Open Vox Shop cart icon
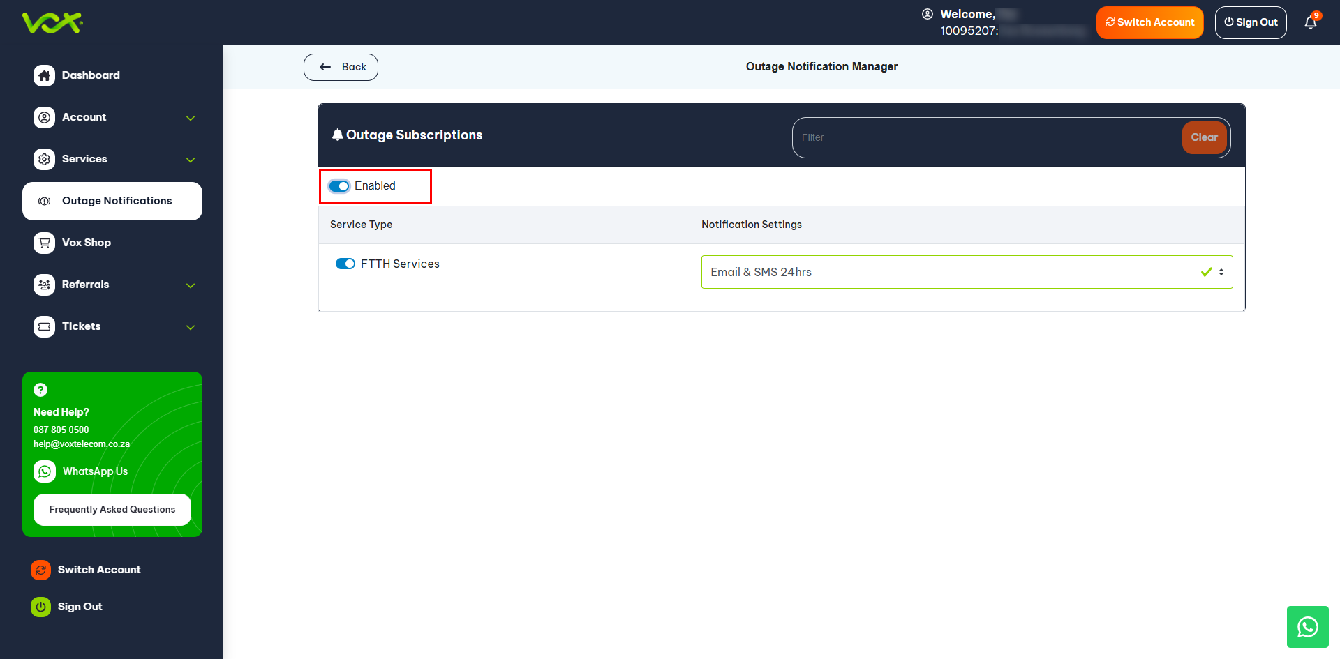Screen dimensions: 1340x659 (x=44, y=243)
